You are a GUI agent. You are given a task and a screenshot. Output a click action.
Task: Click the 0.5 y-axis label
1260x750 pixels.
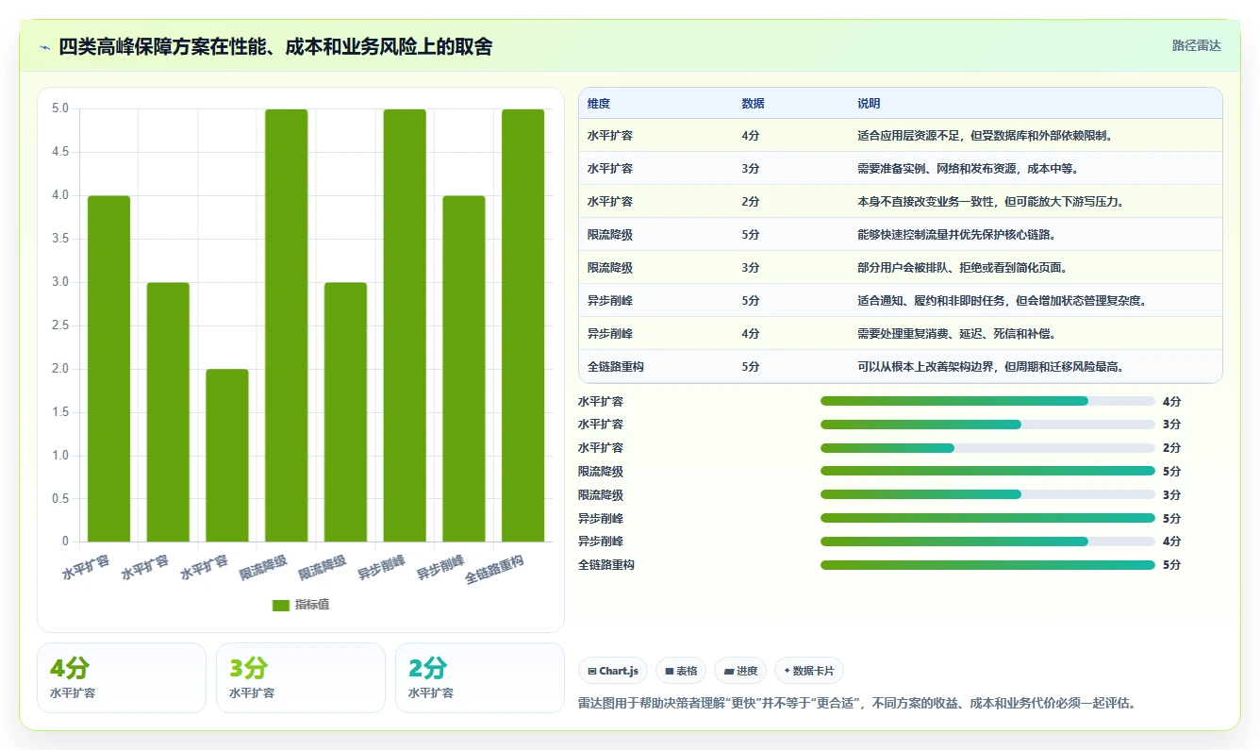coord(59,499)
